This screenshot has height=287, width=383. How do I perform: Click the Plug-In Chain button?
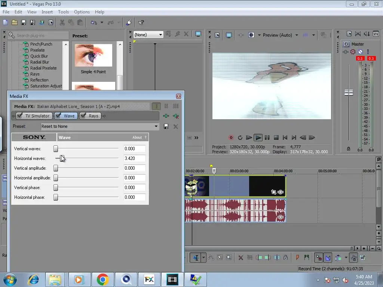coord(166,116)
